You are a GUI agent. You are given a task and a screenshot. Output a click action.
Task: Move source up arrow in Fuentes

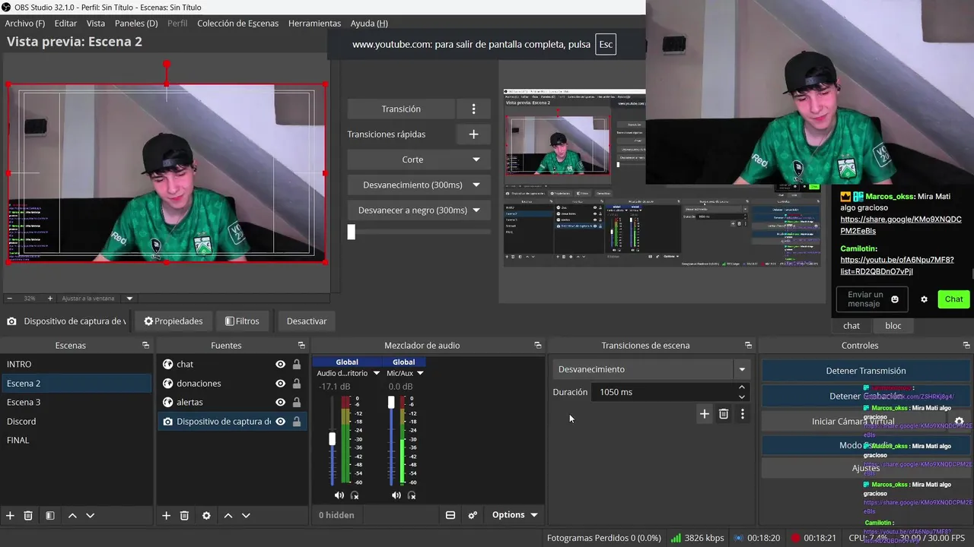[x=228, y=515]
